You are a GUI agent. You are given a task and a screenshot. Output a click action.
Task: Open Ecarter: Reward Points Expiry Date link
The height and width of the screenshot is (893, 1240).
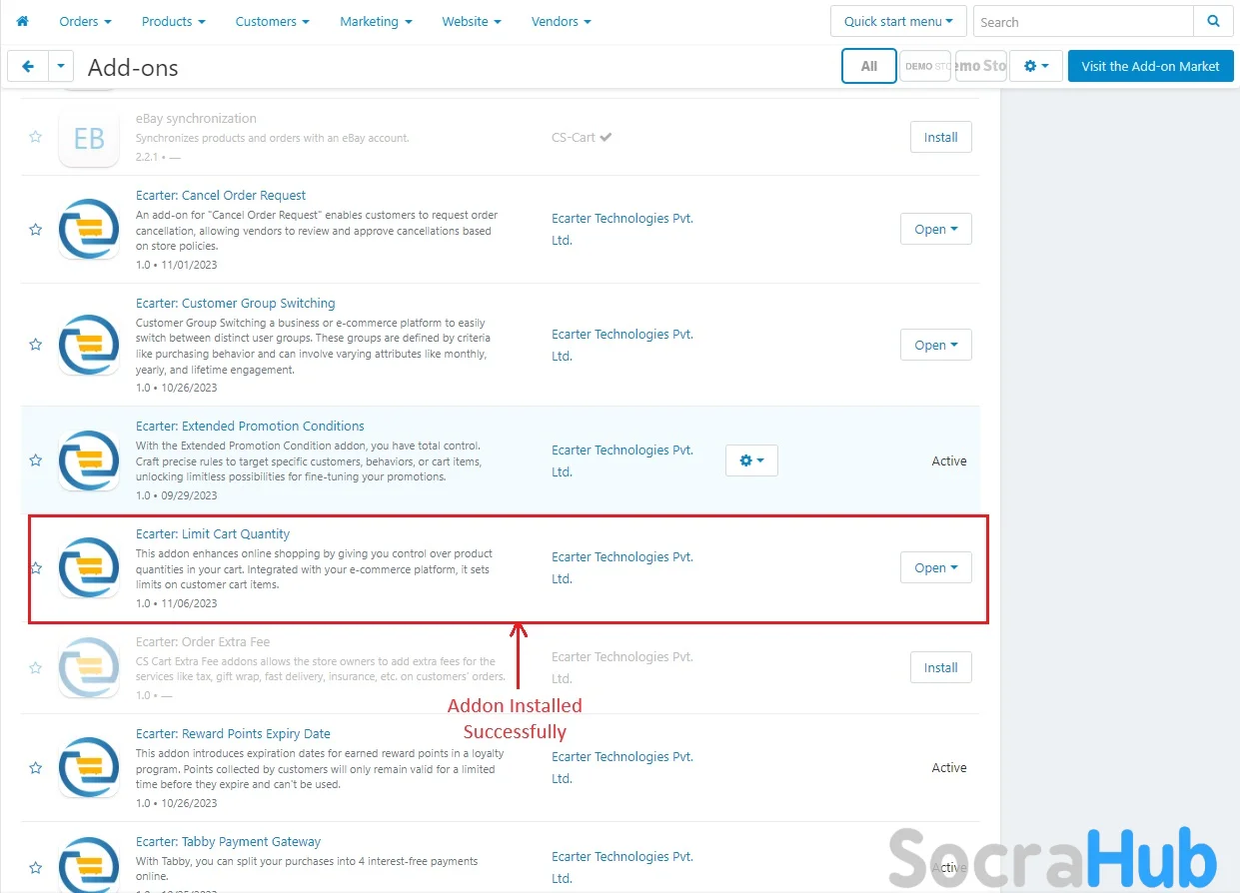233,733
